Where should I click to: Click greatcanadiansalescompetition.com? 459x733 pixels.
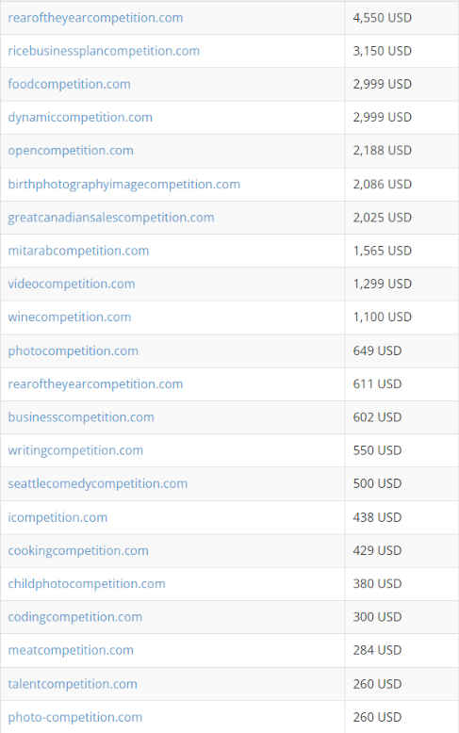[x=111, y=218]
